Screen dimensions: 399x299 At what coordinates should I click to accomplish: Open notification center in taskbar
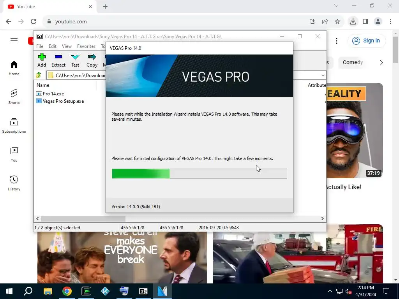coord(386,291)
